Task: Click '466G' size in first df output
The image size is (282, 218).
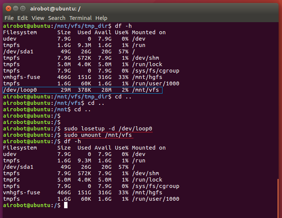Action: tap(64, 77)
